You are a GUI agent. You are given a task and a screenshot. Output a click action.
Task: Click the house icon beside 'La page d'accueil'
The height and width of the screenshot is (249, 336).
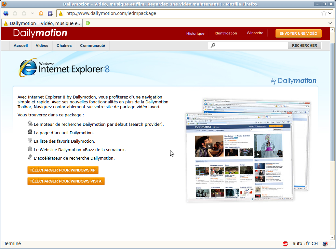(30, 131)
